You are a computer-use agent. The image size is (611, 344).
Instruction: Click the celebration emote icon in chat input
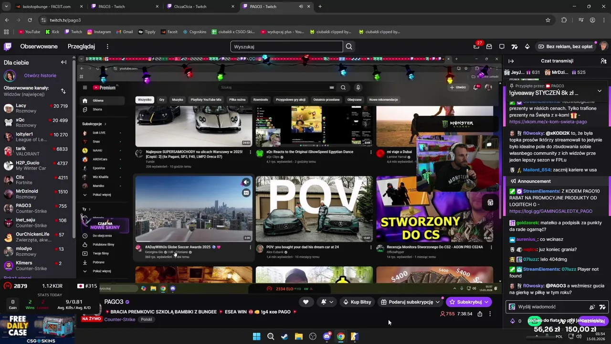(x=592, y=307)
